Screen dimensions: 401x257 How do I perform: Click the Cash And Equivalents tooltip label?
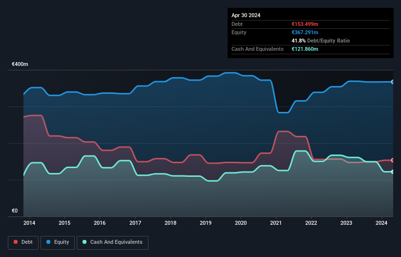257,49
